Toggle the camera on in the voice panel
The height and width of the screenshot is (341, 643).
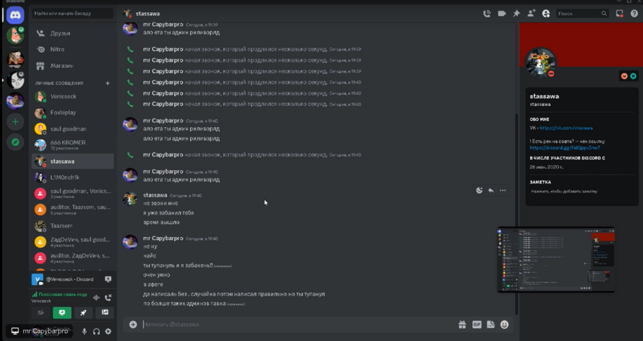(x=41, y=313)
